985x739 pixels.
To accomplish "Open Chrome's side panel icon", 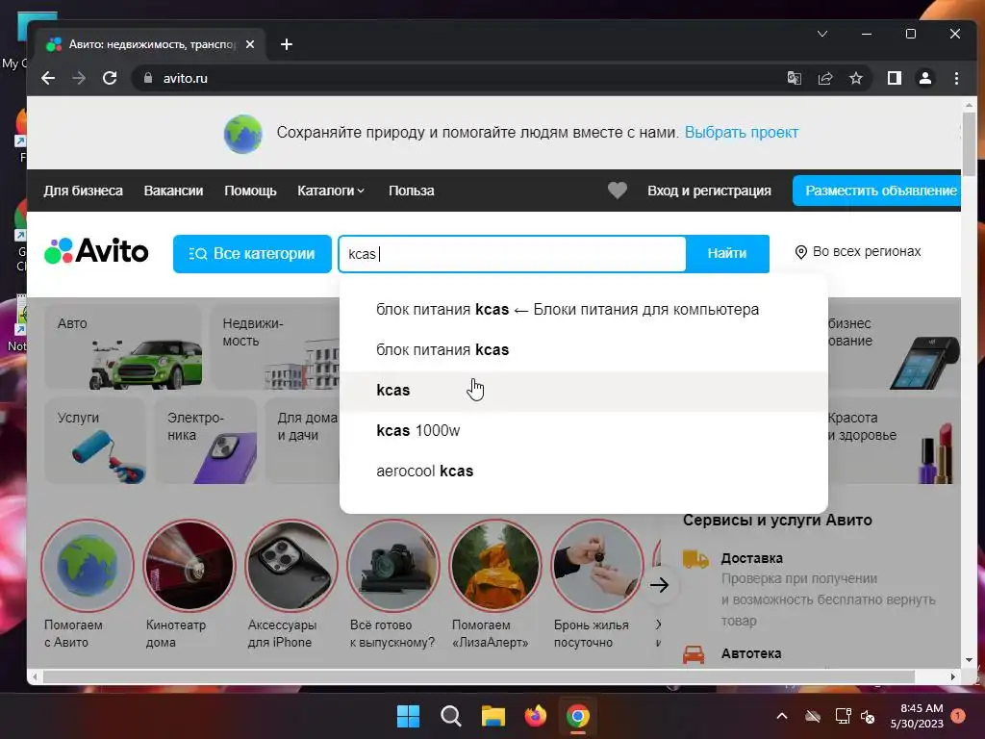I will [x=894, y=78].
